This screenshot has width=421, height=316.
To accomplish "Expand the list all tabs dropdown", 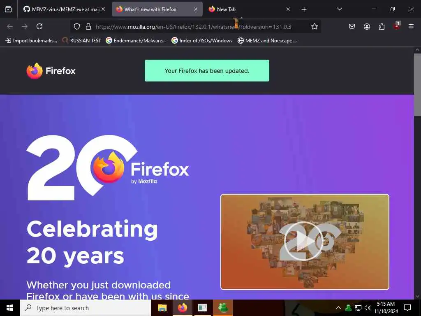I will point(339,9).
